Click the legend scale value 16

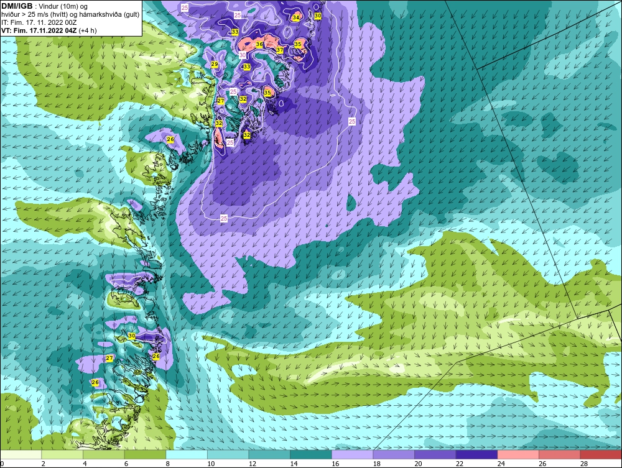(335, 464)
